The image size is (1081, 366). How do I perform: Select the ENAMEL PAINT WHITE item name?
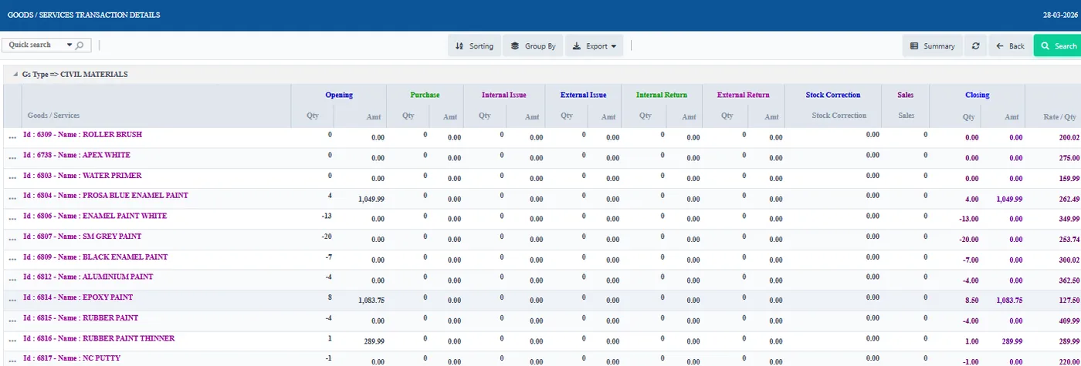[x=95, y=216]
